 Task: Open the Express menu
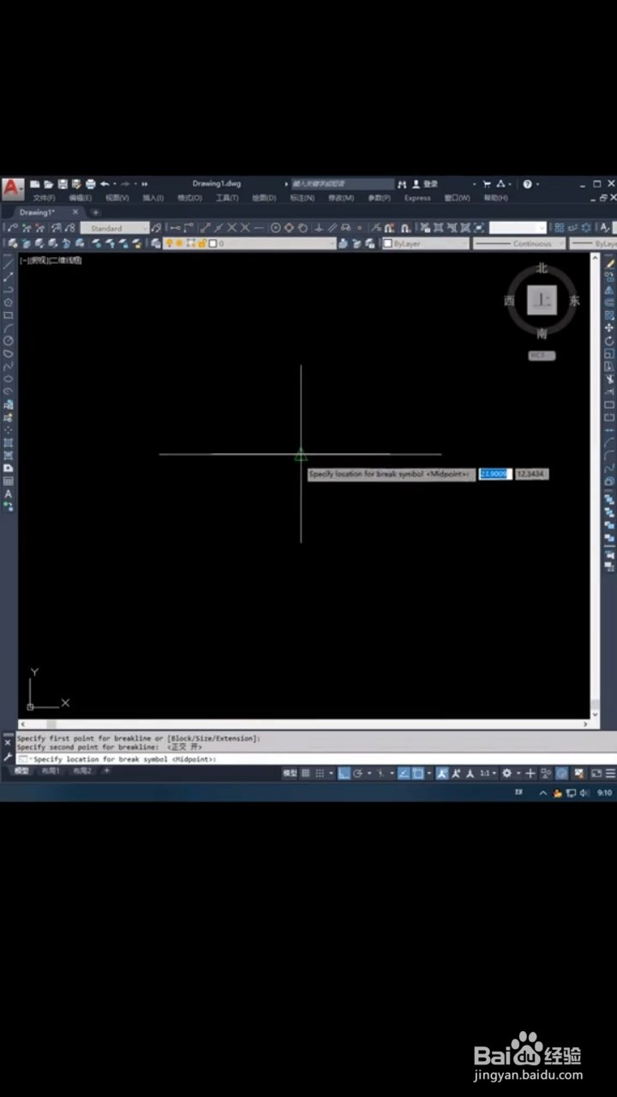[x=417, y=198]
